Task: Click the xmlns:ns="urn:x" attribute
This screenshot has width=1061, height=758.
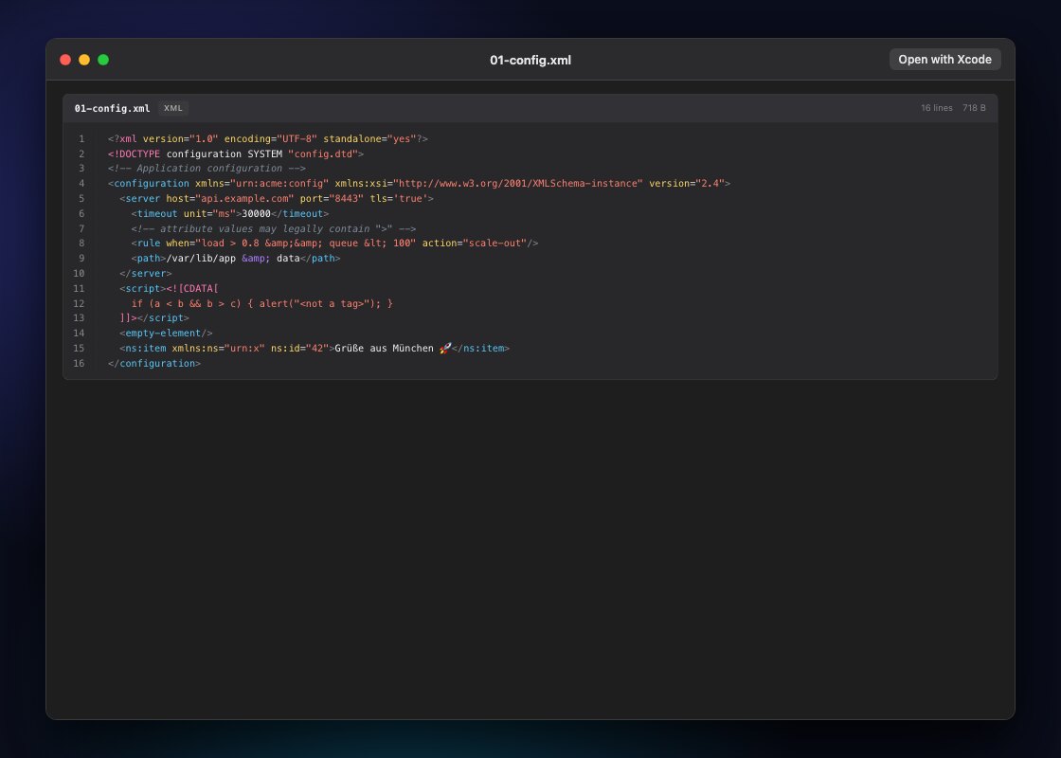Action: point(219,349)
